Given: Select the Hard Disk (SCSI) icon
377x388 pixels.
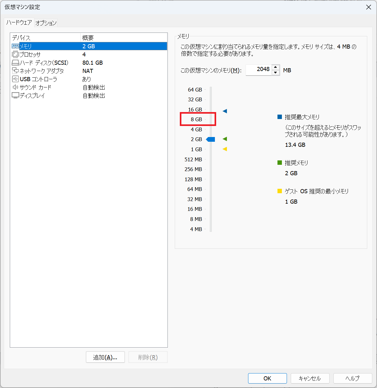Looking at the screenshot, I should coord(15,63).
